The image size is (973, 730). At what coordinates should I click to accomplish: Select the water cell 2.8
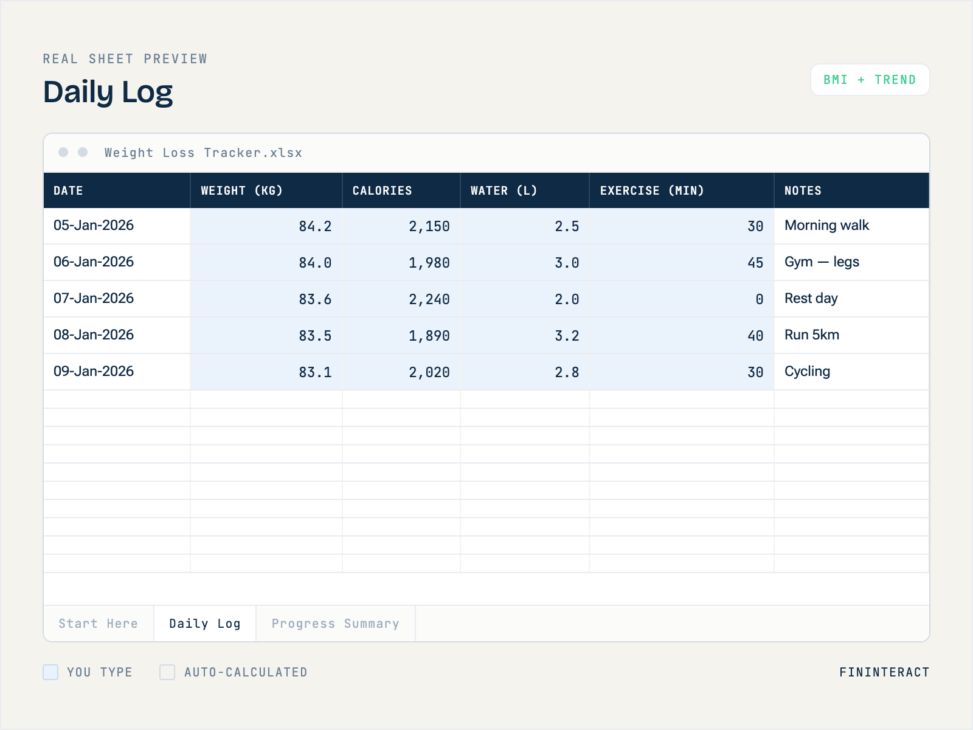pos(525,372)
